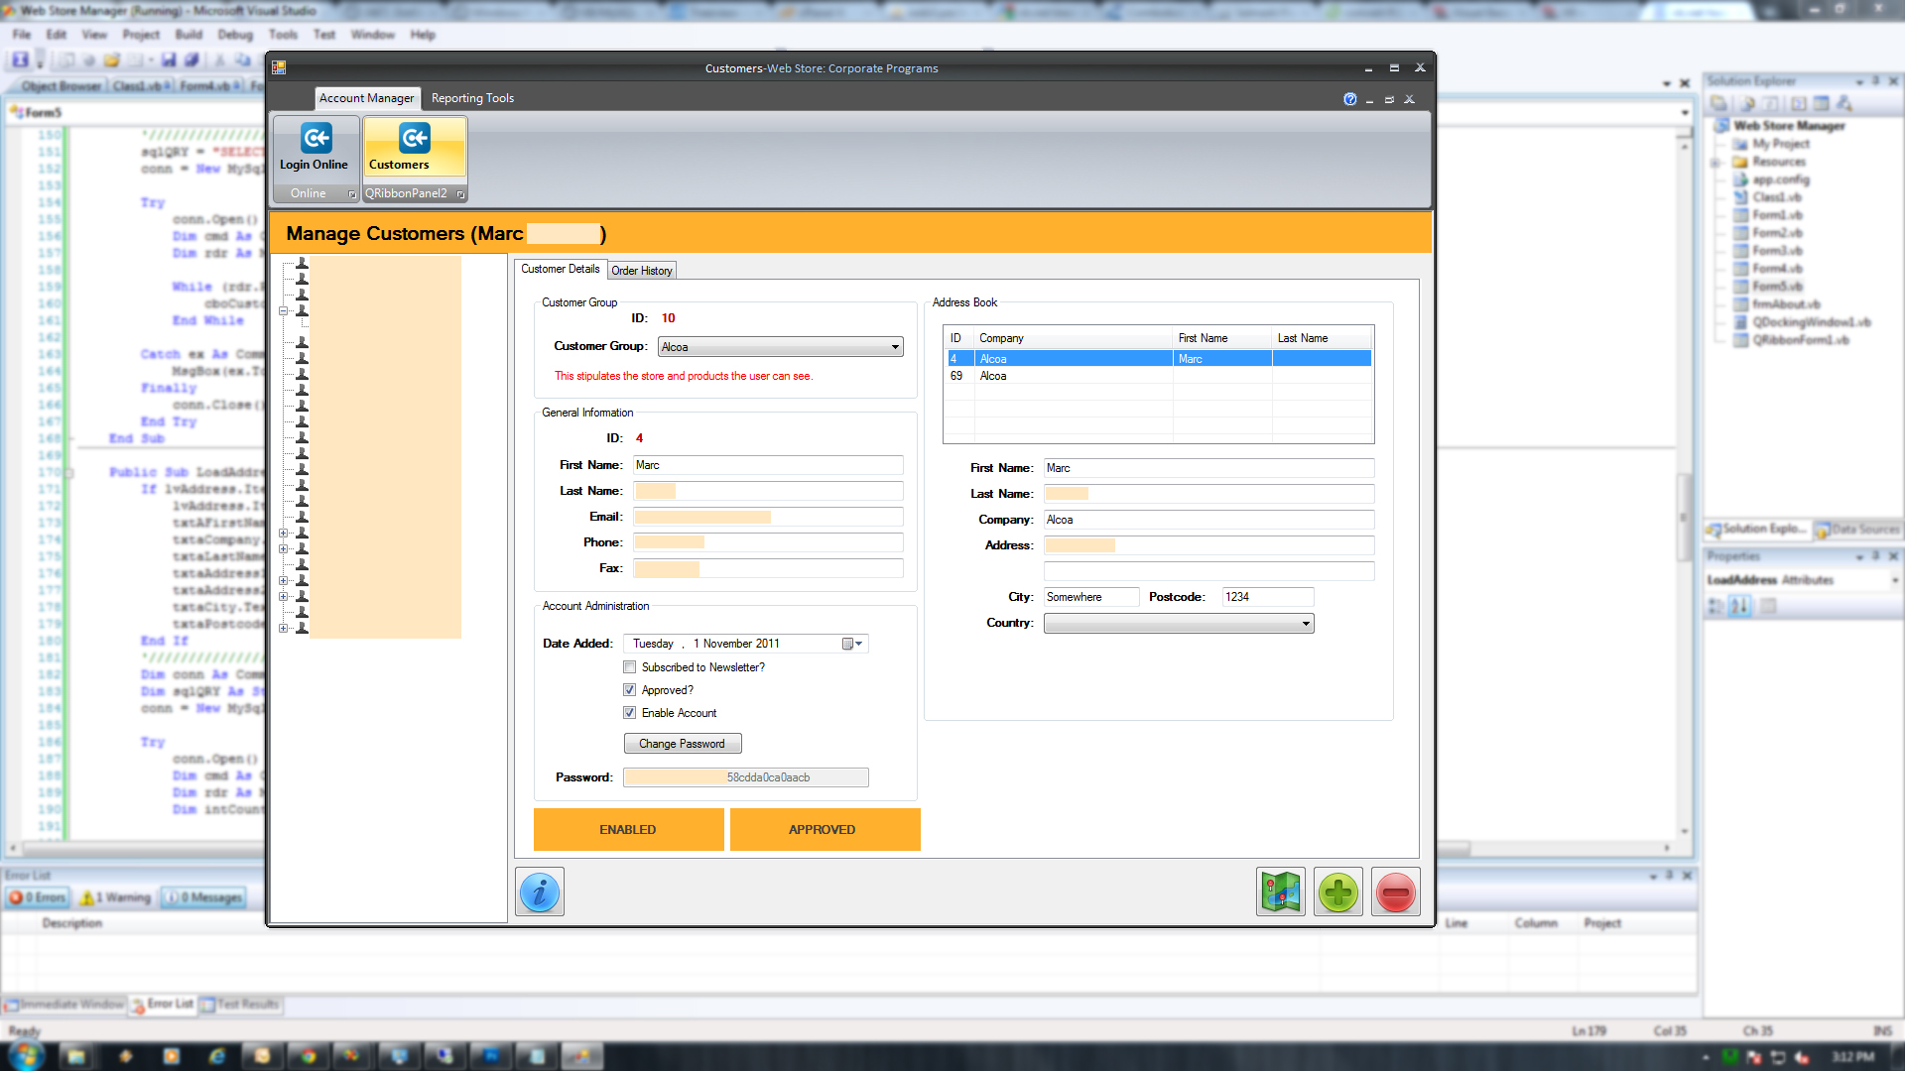Viewport: 1905px width, 1071px height.
Task: Select address book row with ID 4
Action: click(x=1158, y=359)
